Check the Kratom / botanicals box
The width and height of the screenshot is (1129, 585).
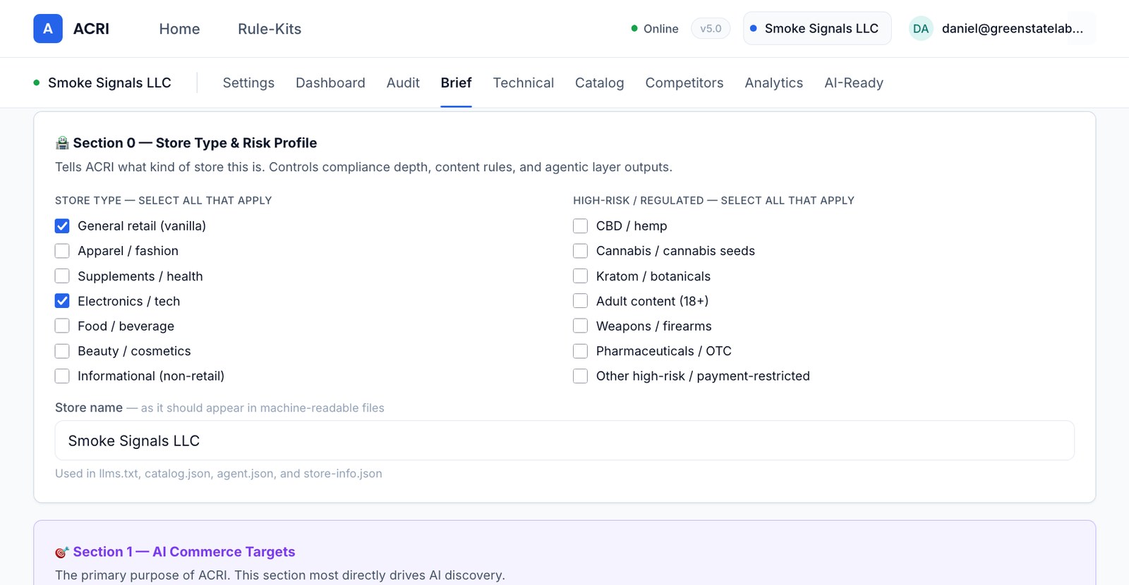click(x=580, y=276)
